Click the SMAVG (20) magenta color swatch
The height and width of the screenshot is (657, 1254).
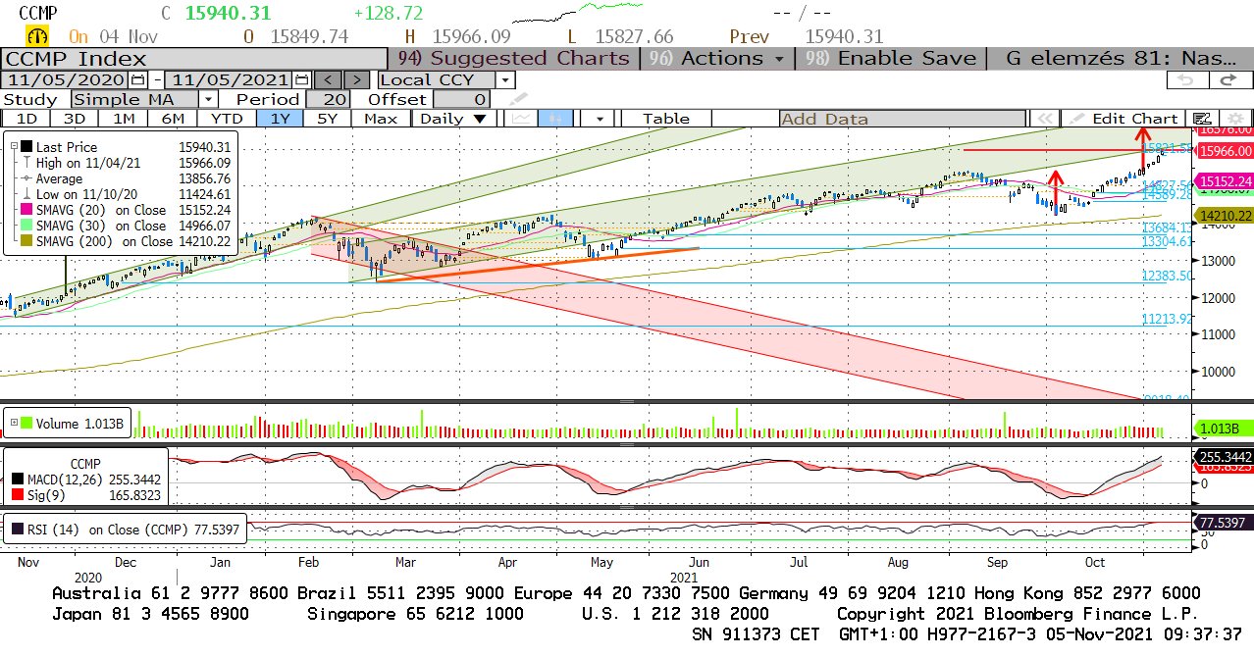[x=26, y=210]
